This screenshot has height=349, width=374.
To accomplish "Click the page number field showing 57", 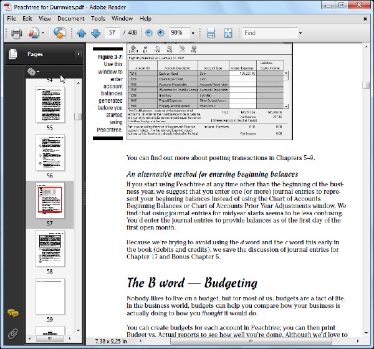I will click(x=112, y=32).
